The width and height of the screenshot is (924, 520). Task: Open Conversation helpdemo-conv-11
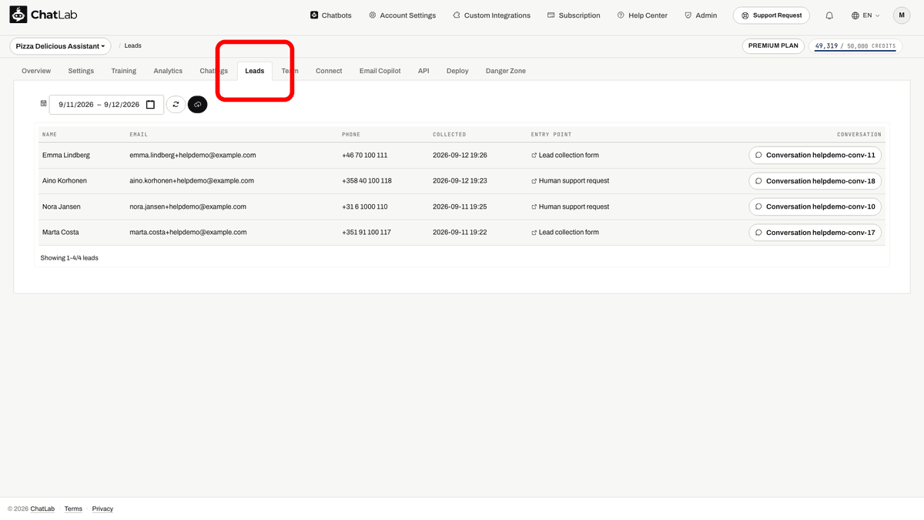click(x=815, y=155)
